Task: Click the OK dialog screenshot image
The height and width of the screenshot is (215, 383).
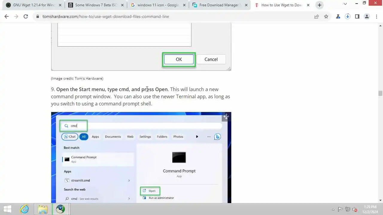Action: [141, 47]
